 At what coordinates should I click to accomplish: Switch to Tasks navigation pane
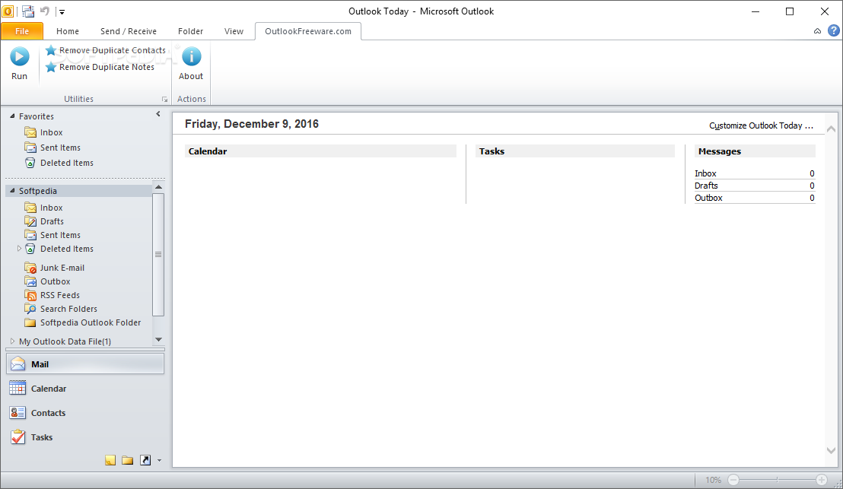click(85, 437)
